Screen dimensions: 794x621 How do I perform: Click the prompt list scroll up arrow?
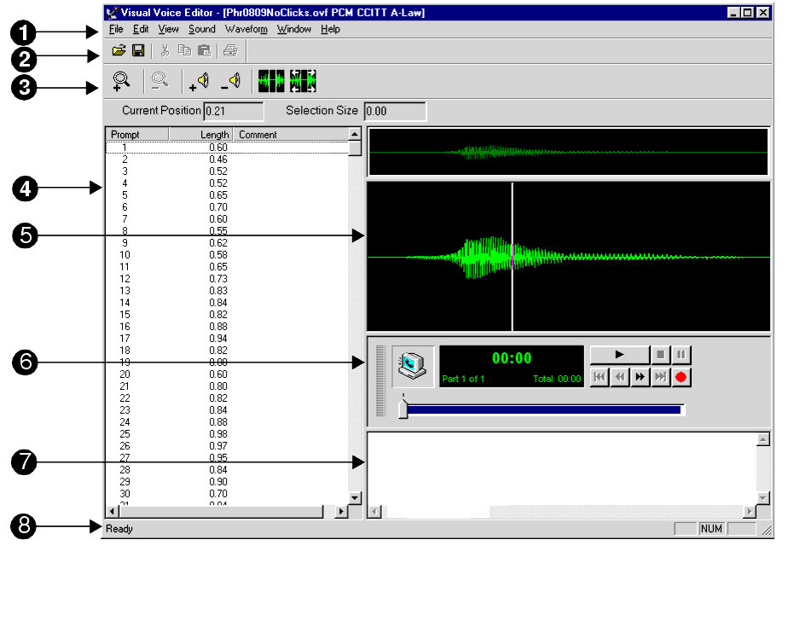pos(355,134)
